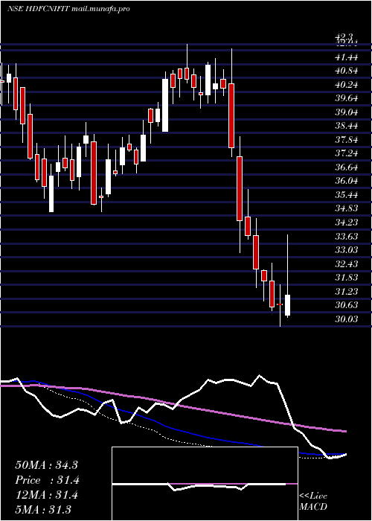Select the 41.44 price axis label
Viewport: 372px width, 521px height.
[346, 57]
